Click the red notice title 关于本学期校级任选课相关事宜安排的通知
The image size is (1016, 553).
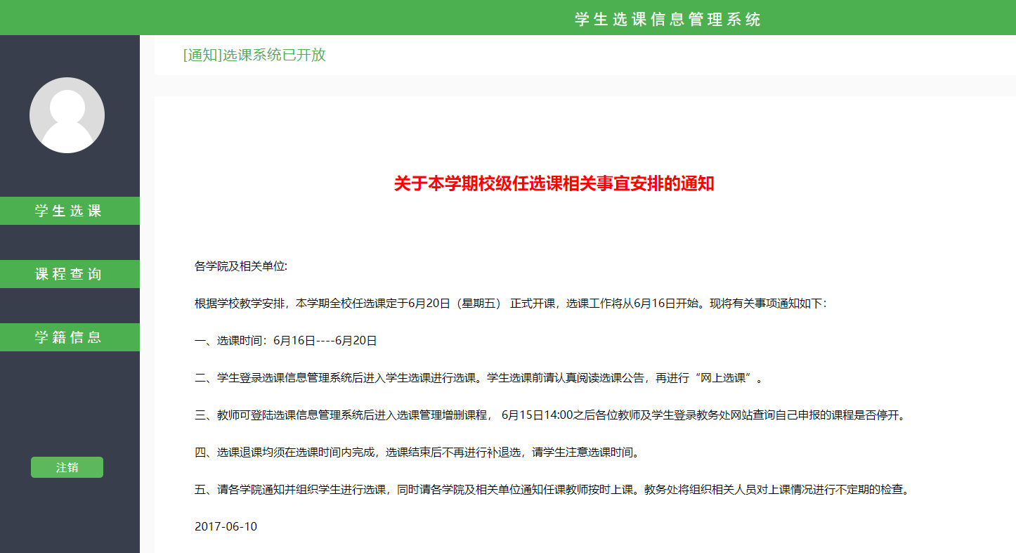coord(554,184)
